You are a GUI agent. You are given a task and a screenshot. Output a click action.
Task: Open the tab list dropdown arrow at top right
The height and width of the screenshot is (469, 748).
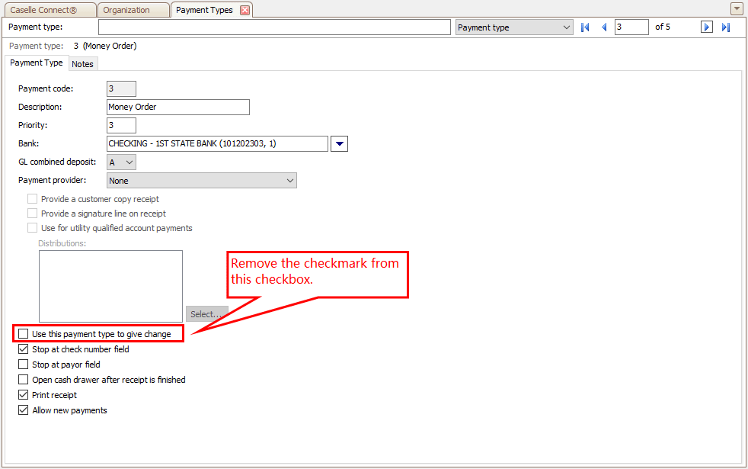tap(737, 8)
